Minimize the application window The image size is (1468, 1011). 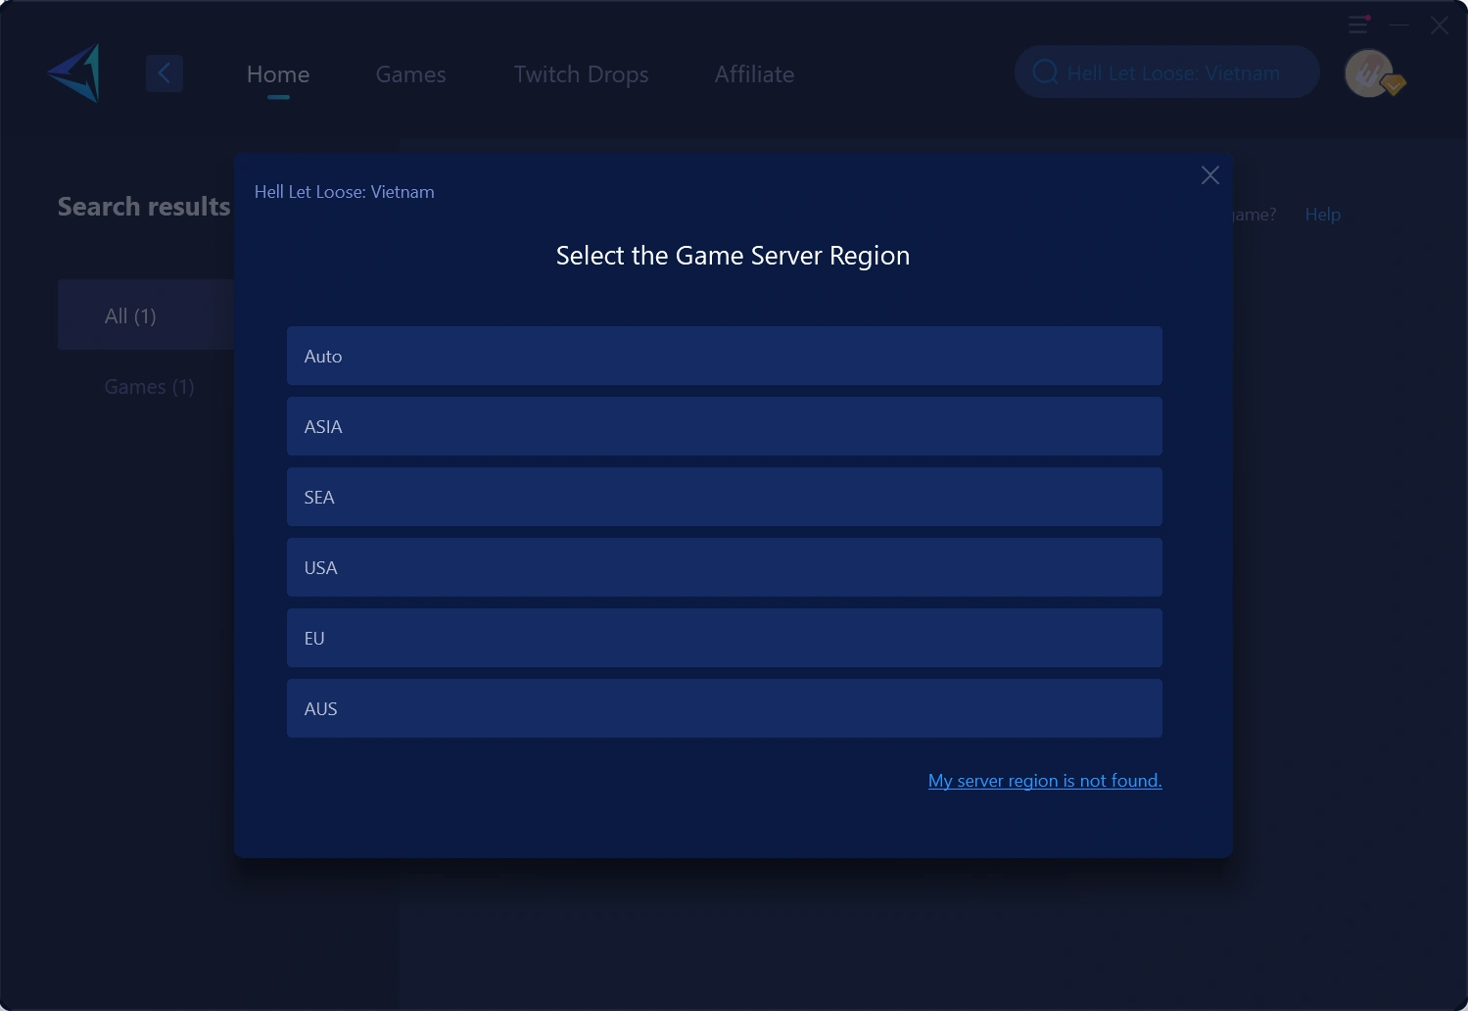(1399, 25)
